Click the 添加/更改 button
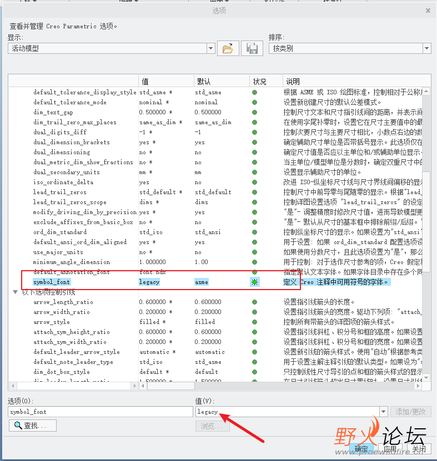 (411, 412)
